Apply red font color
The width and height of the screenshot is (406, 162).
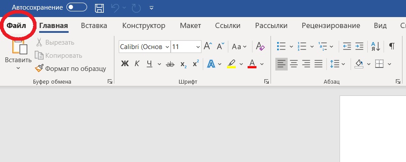tap(252, 64)
